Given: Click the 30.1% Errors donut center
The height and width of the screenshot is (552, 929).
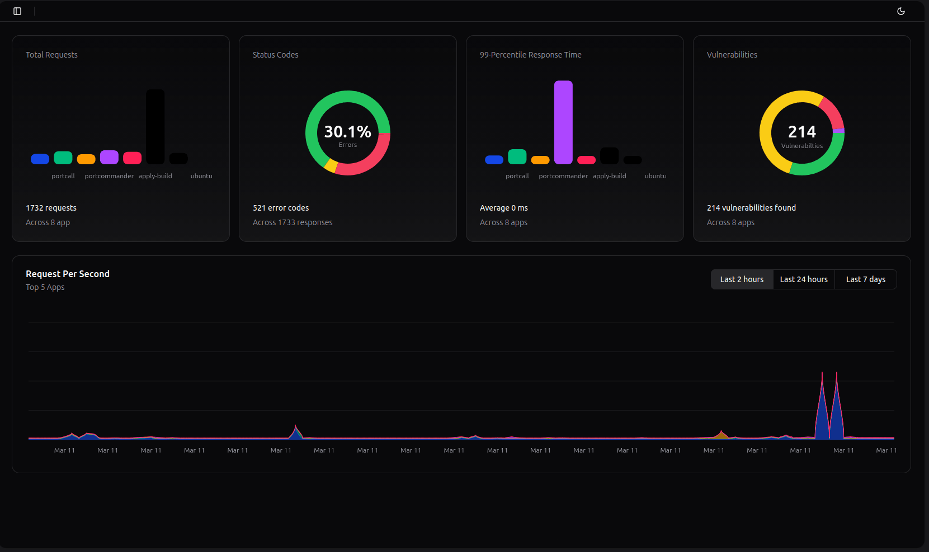Looking at the screenshot, I should [347, 134].
